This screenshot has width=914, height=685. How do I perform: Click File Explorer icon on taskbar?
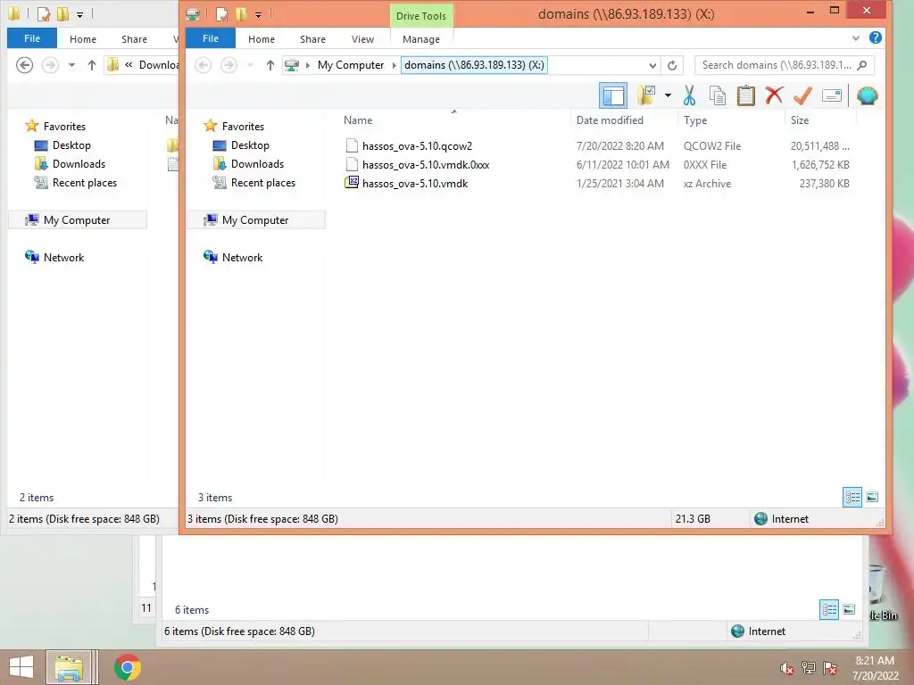tap(69, 667)
